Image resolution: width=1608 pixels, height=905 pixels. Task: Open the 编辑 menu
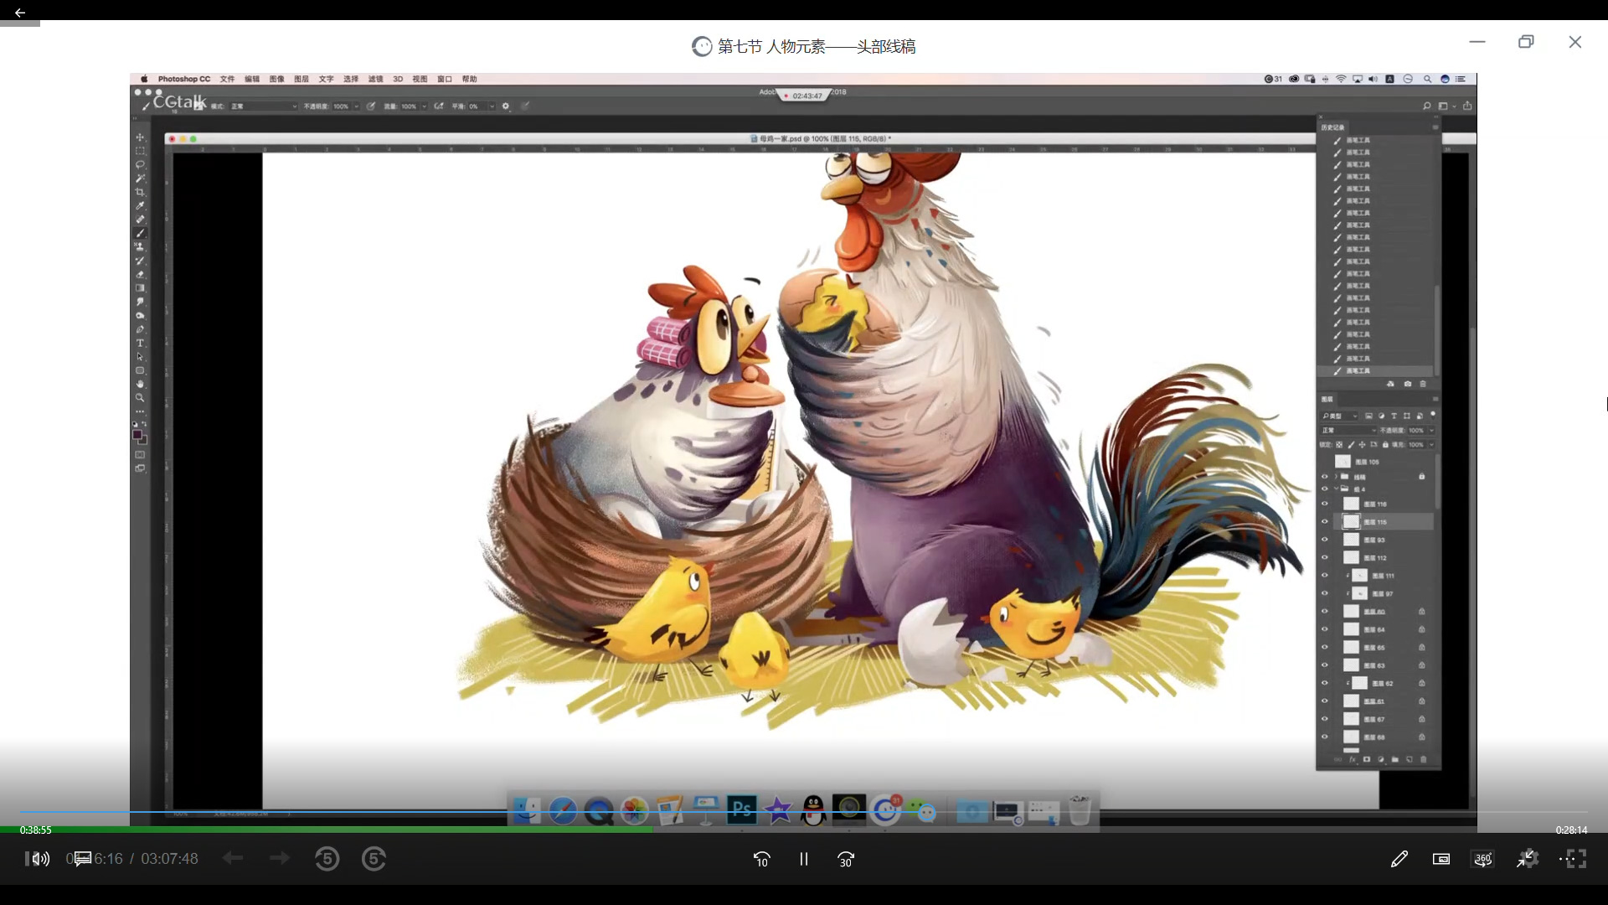pos(252,79)
